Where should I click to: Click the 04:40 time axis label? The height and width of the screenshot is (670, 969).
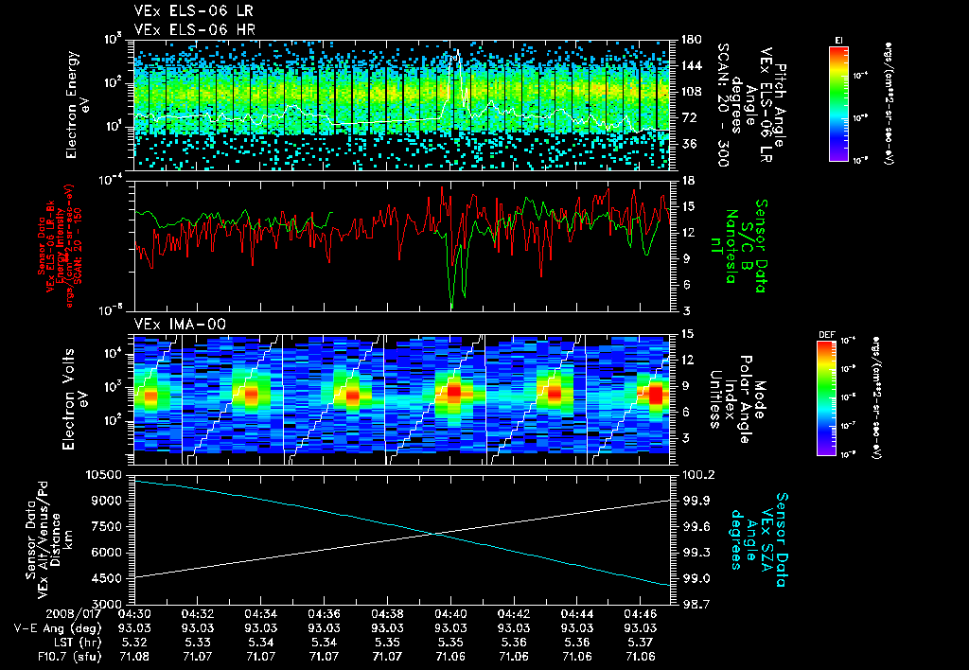pyautogui.click(x=450, y=614)
